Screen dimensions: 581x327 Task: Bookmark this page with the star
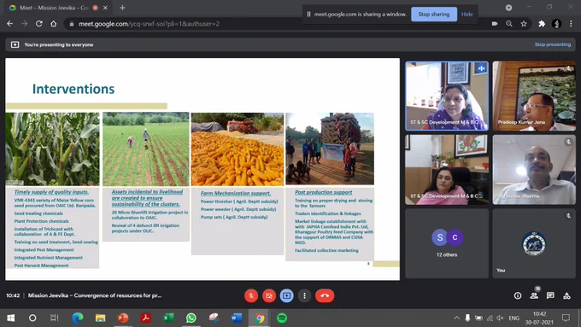click(524, 24)
